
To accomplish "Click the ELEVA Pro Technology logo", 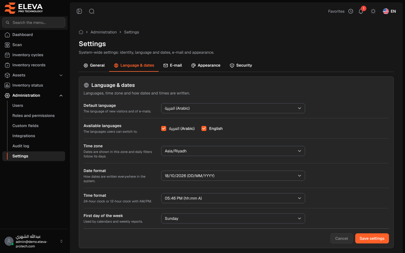I will click(24, 8).
